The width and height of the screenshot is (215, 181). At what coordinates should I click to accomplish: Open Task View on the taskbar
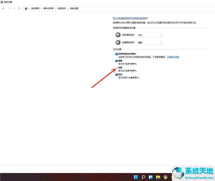click(x=150, y=177)
